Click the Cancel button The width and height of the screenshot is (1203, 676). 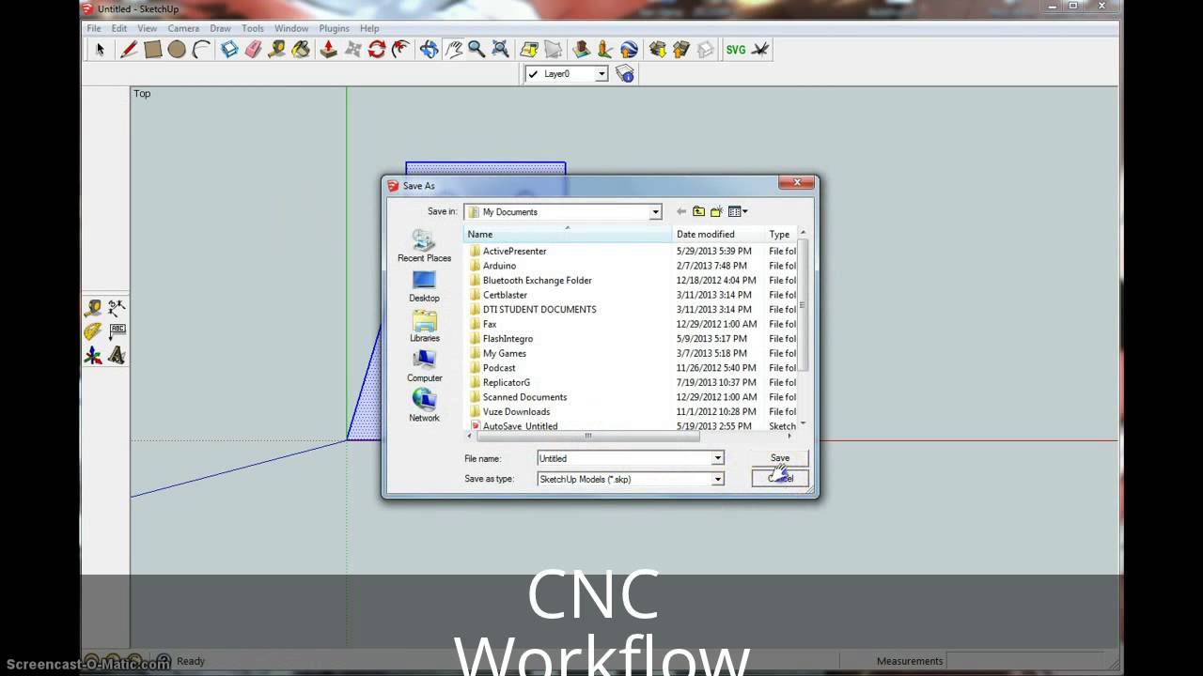780,478
